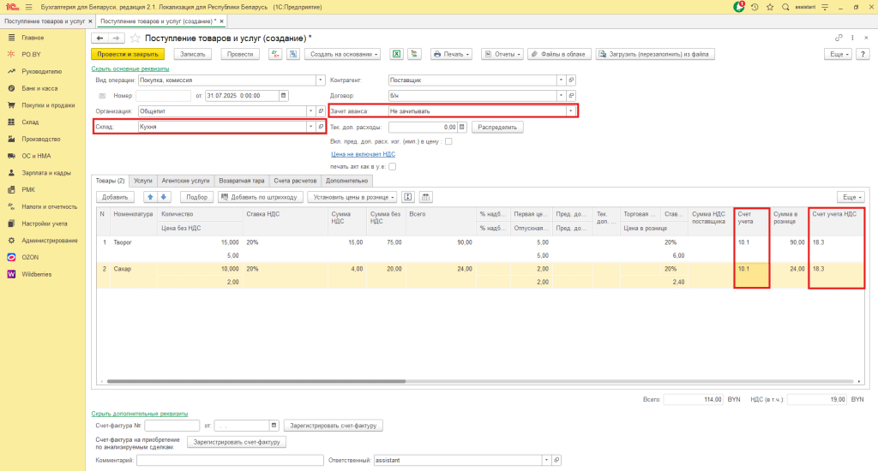The width and height of the screenshot is (878, 471).
Task: Open history icon in title bar
Action: click(x=755, y=7)
